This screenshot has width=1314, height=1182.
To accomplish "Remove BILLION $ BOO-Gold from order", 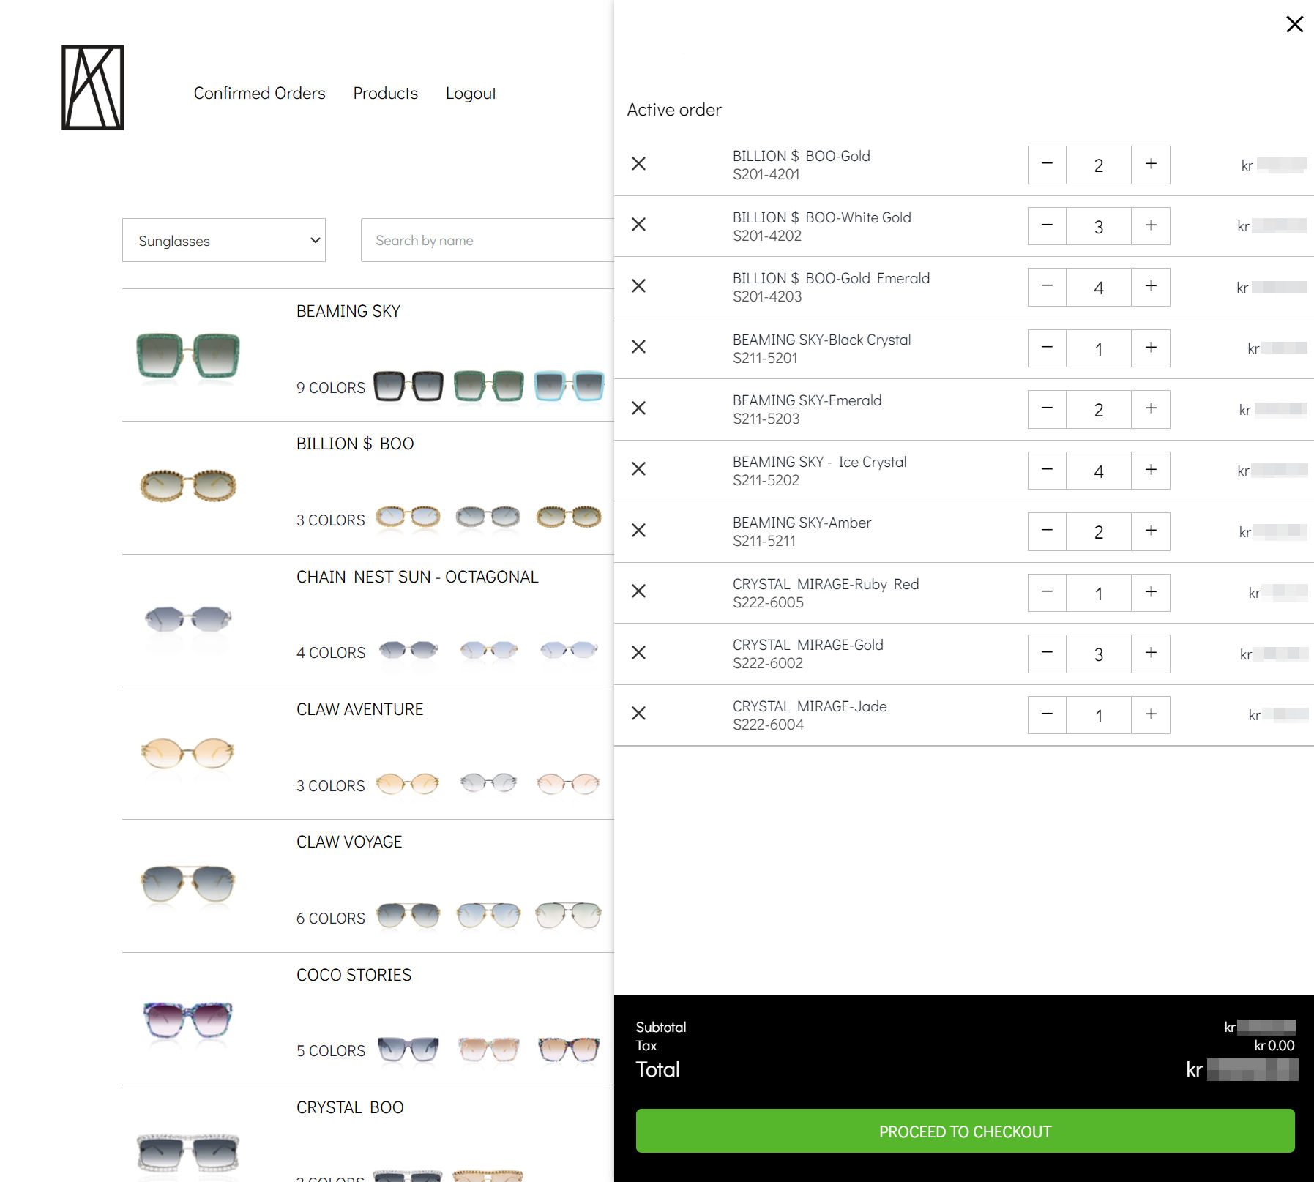I will (638, 164).
